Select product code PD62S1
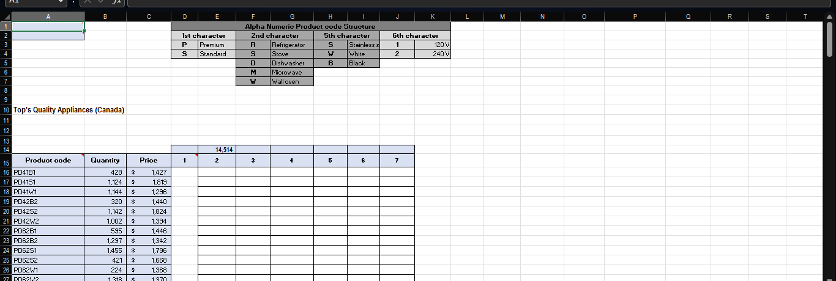The image size is (836, 281). click(x=48, y=250)
